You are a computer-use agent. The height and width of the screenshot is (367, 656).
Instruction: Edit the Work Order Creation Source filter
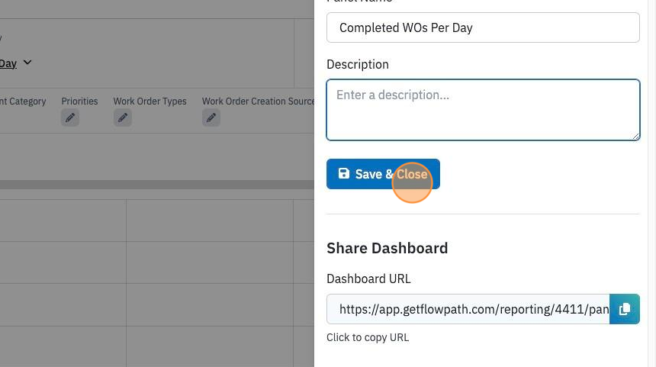point(211,118)
